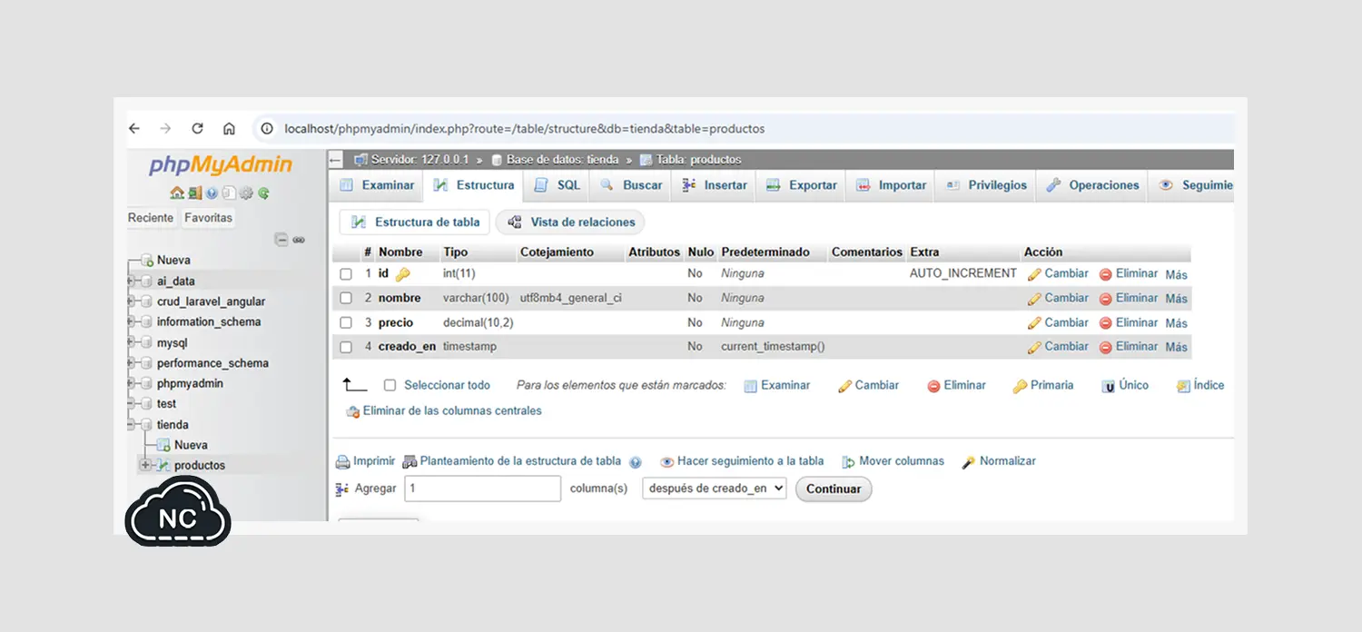Click the Normalizar wand icon

(x=969, y=462)
